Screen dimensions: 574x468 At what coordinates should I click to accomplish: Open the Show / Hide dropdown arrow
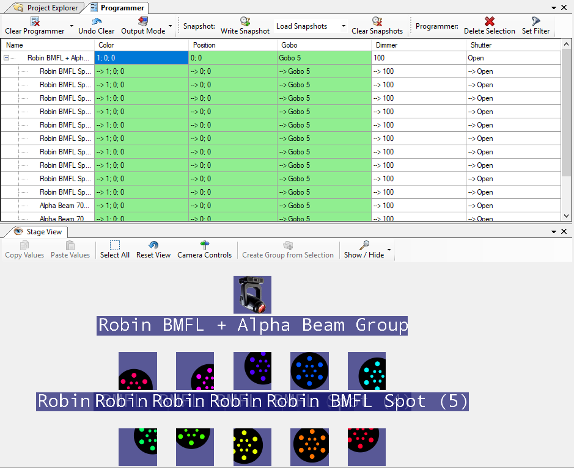click(x=389, y=250)
